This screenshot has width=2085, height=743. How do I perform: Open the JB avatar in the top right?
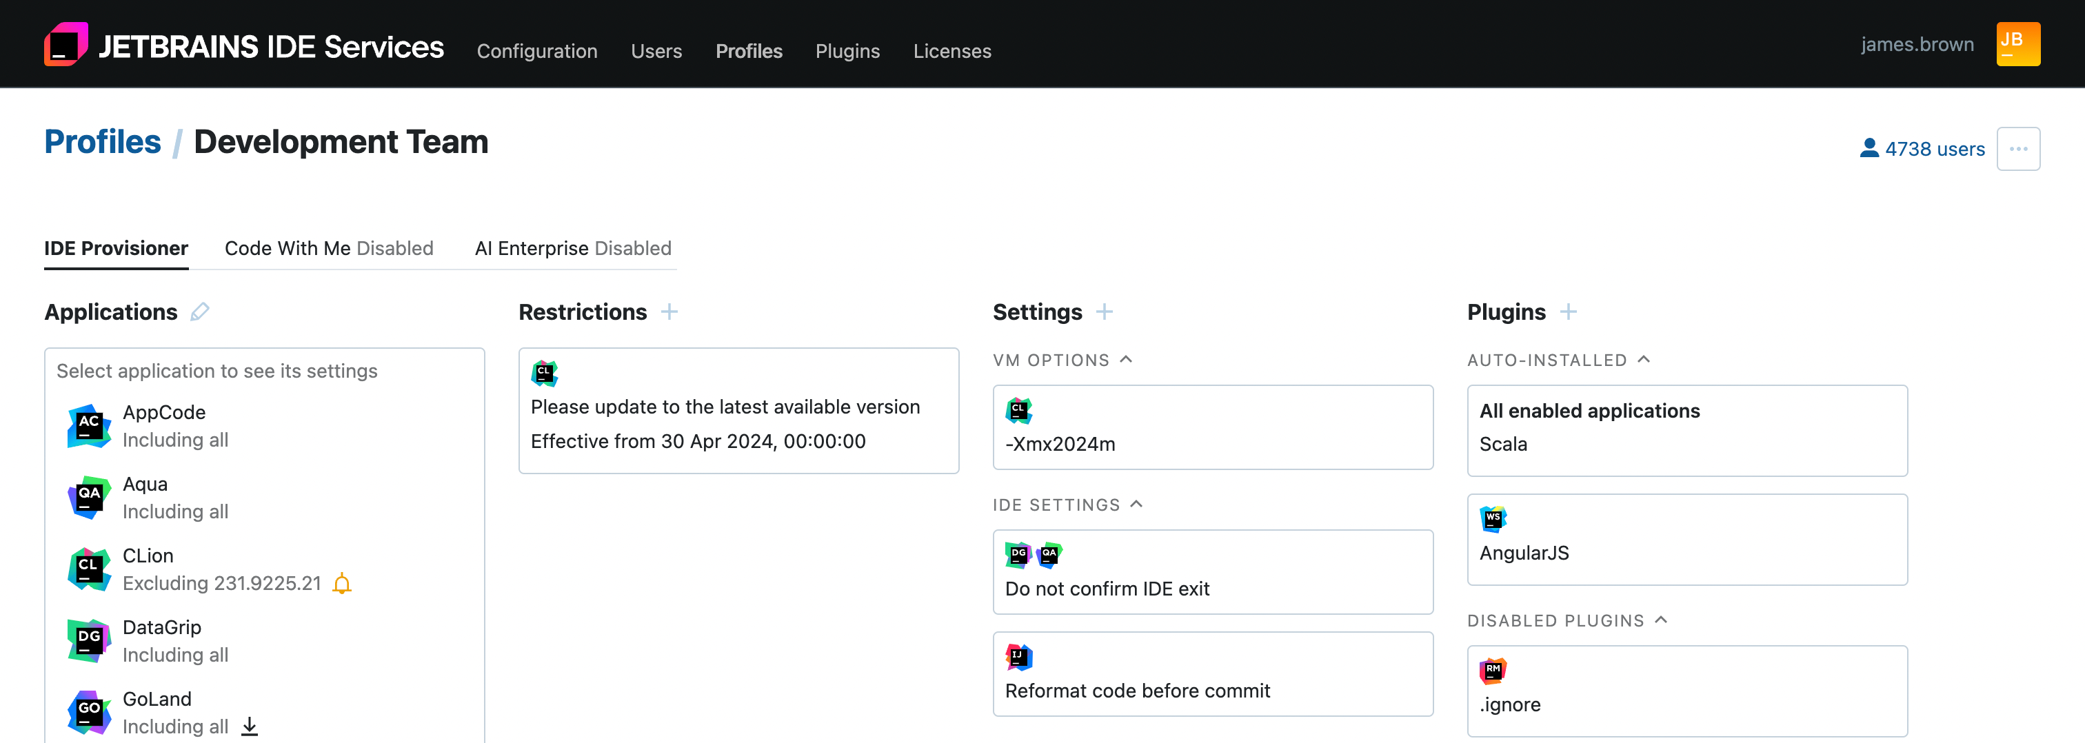coord(2018,43)
